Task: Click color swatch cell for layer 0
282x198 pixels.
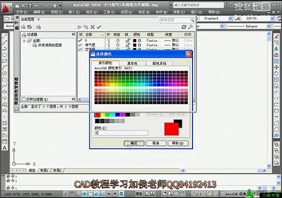Action: [x=134, y=41]
